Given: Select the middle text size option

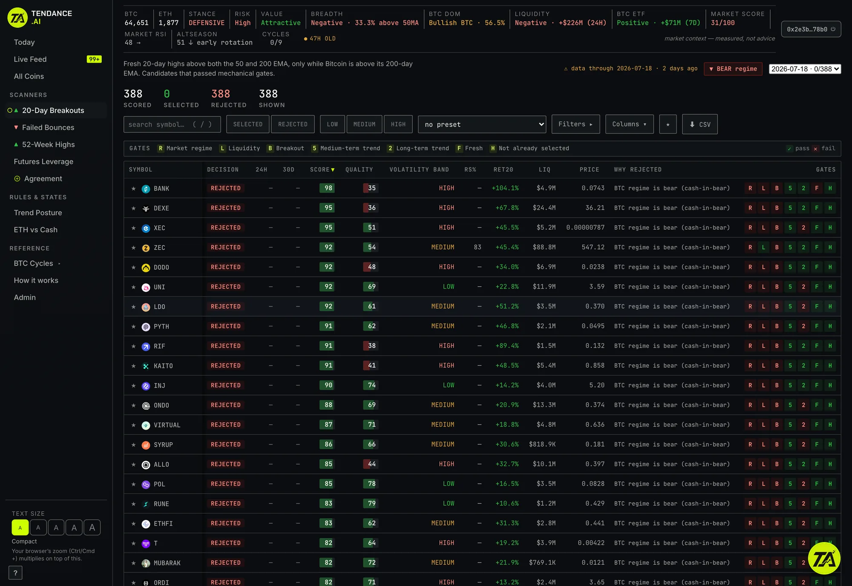Looking at the screenshot, I should click(x=56, y=528).
